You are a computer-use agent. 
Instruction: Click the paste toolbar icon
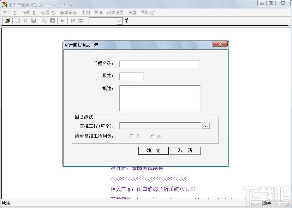(53, 21)
